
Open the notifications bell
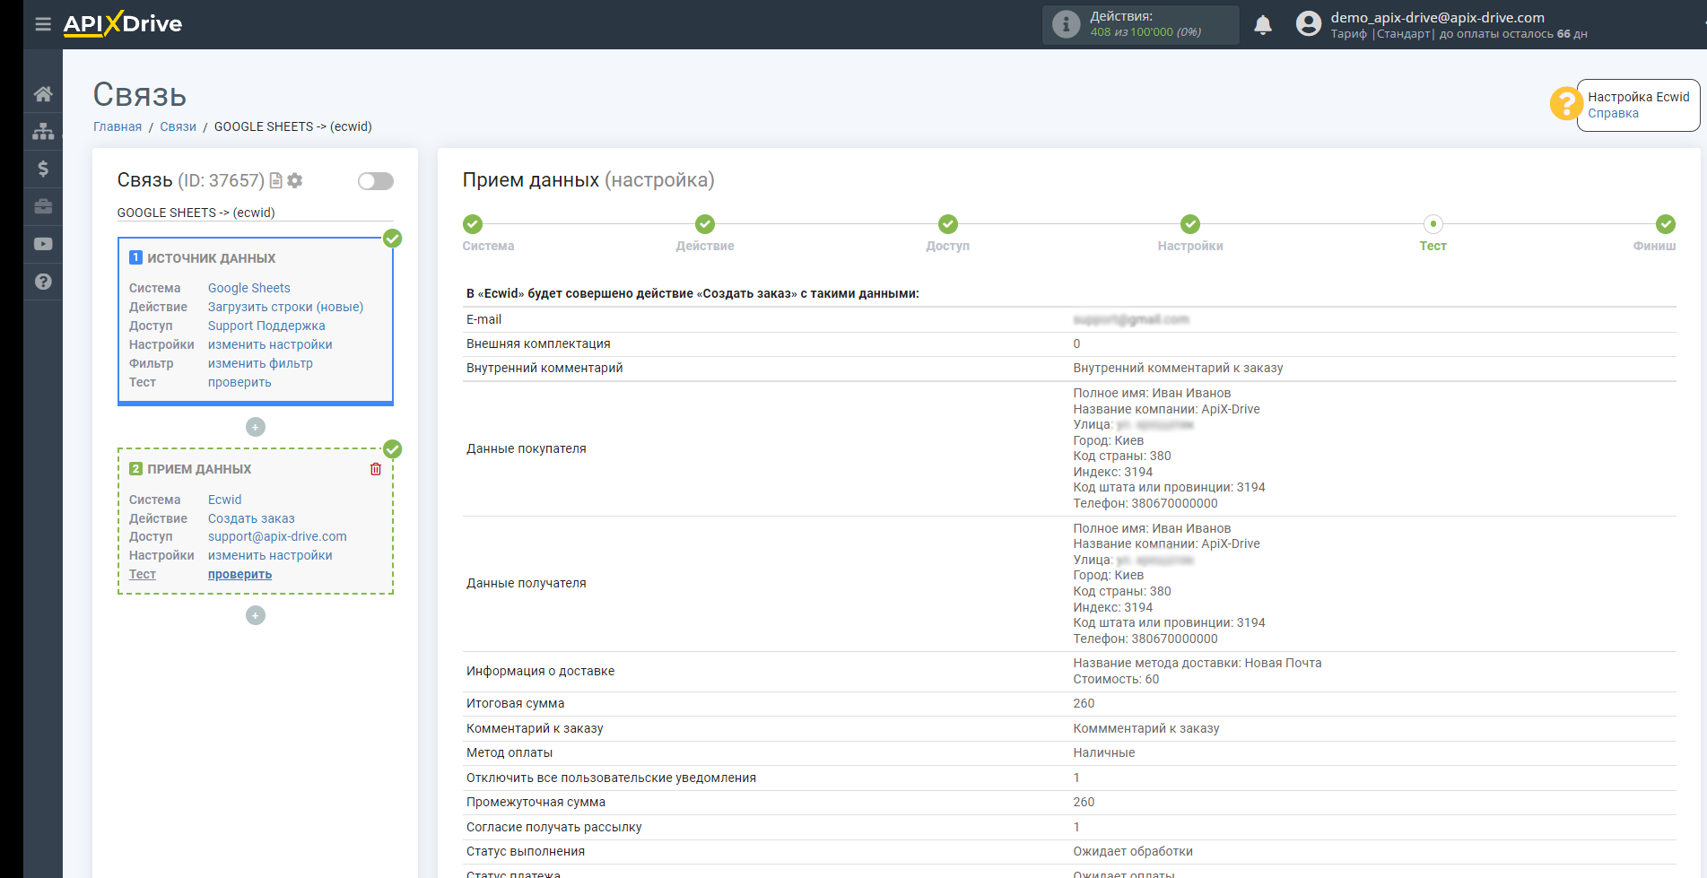click(1263, 25)
